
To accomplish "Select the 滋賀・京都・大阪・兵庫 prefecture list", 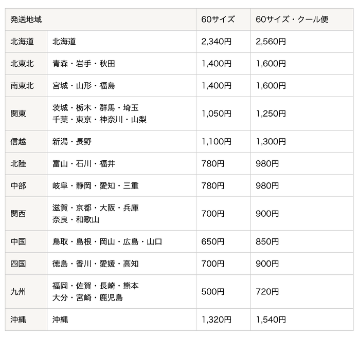I will pyautogui.click(x=96, y=208).
